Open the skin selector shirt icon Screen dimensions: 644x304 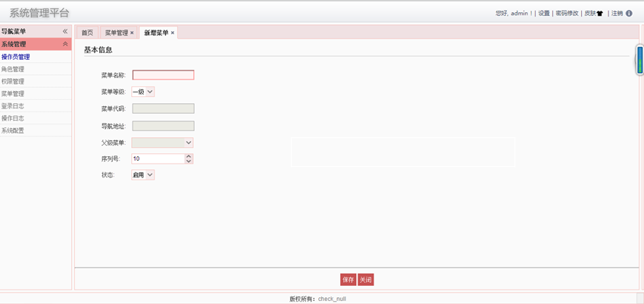click(x=599, y=14)
